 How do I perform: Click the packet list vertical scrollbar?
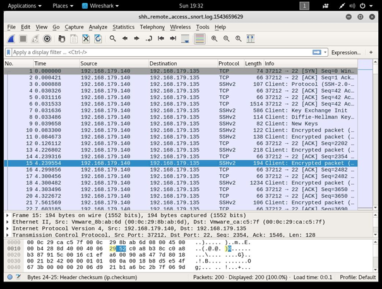pos(376,134)
